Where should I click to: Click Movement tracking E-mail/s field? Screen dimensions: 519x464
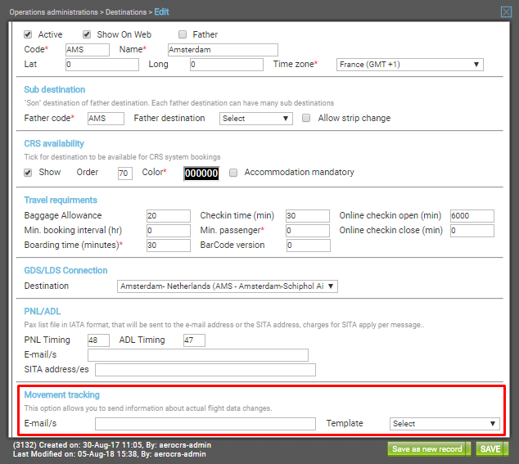[205, 424]
